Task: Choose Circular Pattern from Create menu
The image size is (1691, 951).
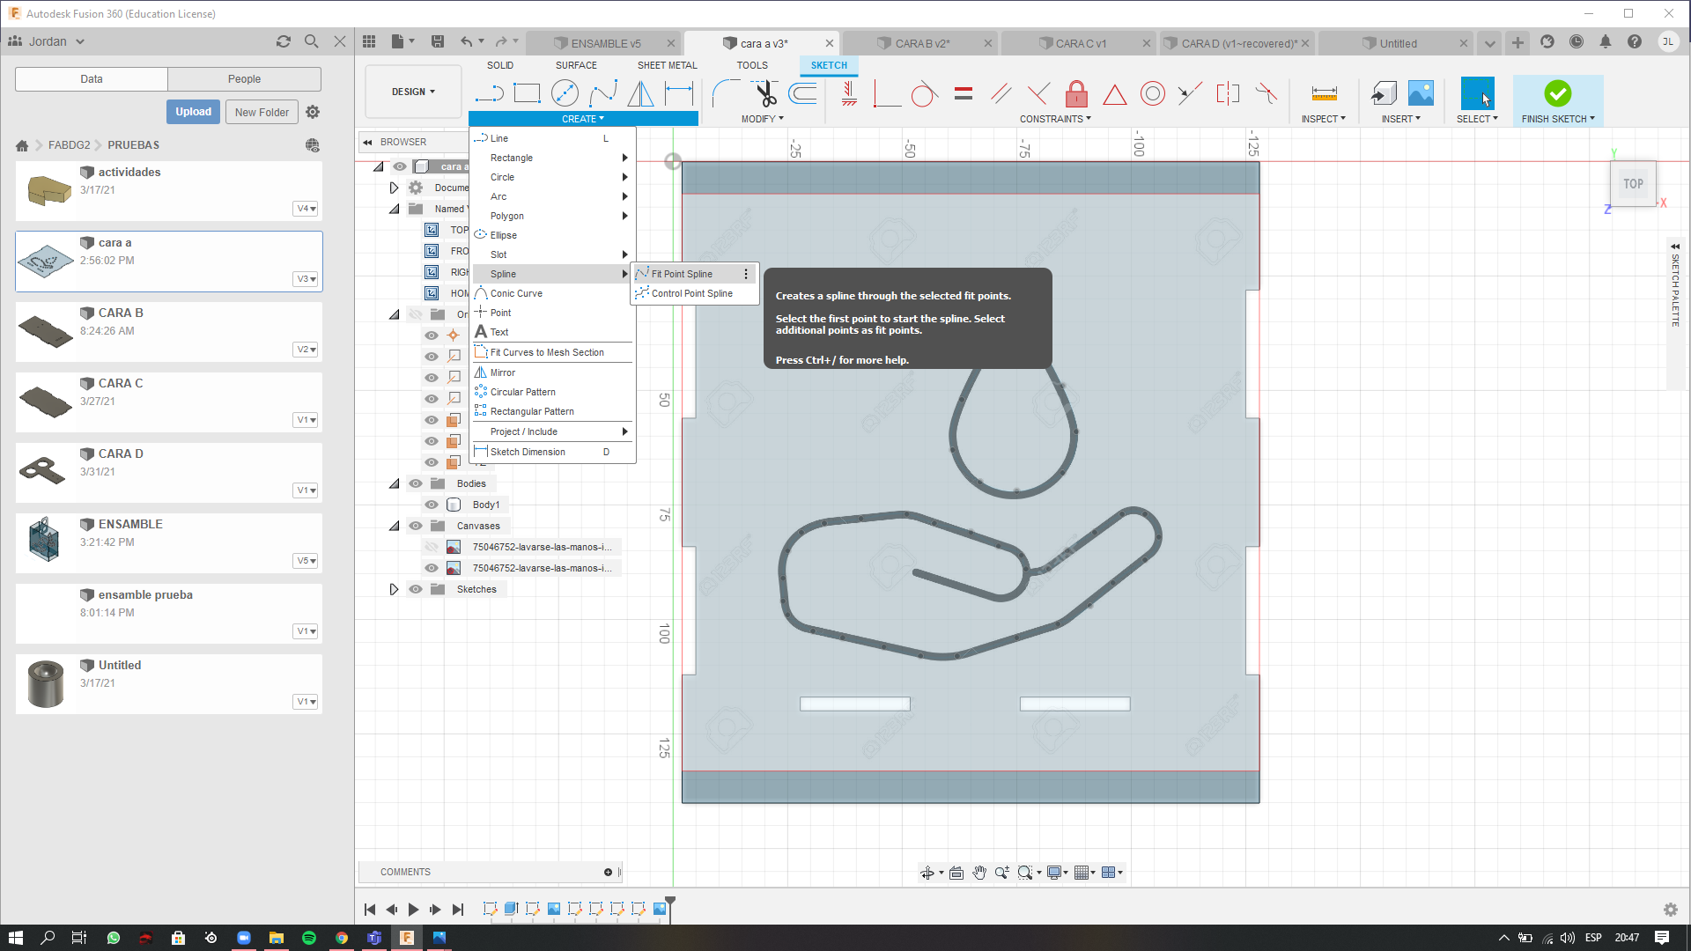Action: point(522,392)
